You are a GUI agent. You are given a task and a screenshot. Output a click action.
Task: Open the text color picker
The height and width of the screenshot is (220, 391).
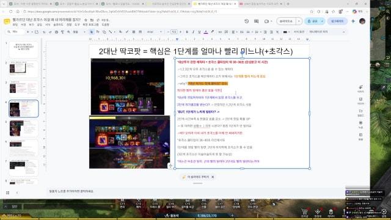click(x=206, y=32)
